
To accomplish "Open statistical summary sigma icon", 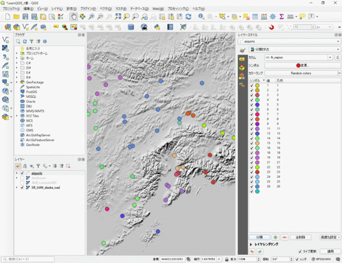I will [282, 17].
